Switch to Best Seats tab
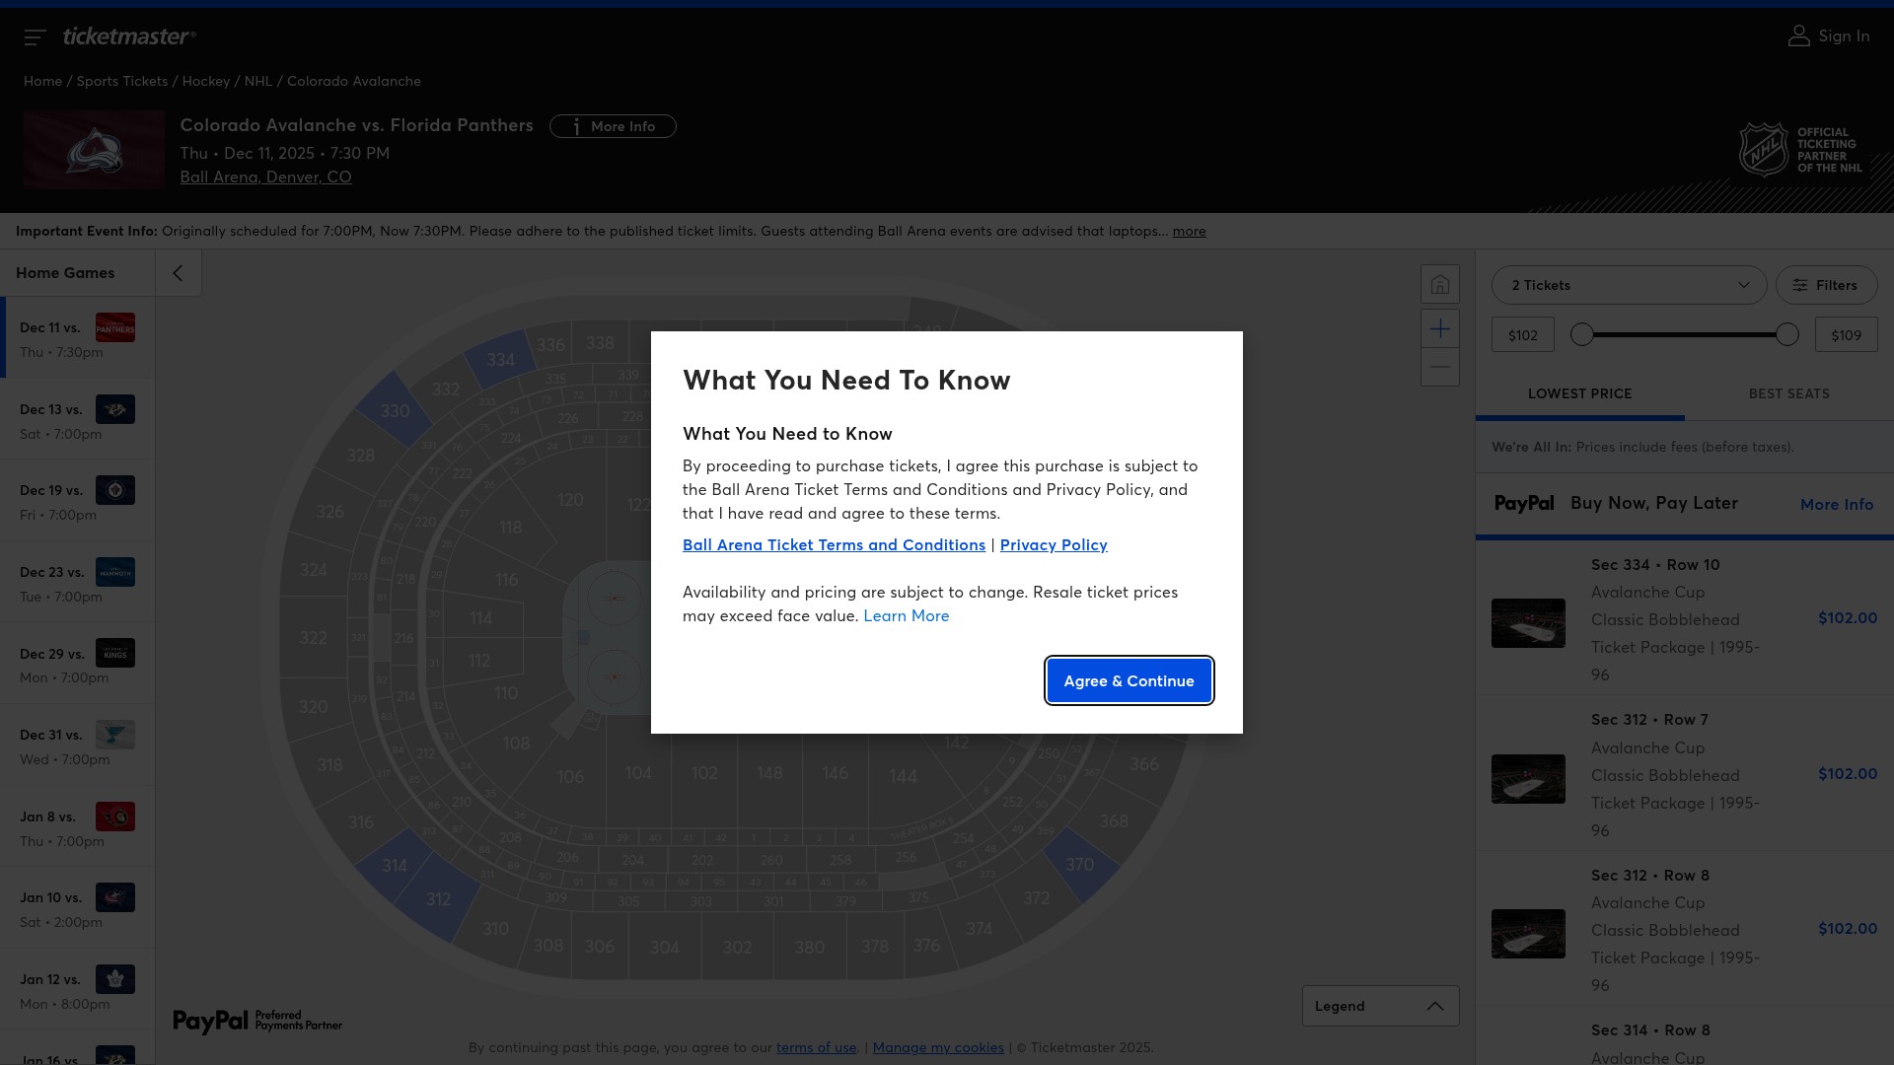Image resolution: width=1894 pixels, height=1065 pixels. point(1788,393)
